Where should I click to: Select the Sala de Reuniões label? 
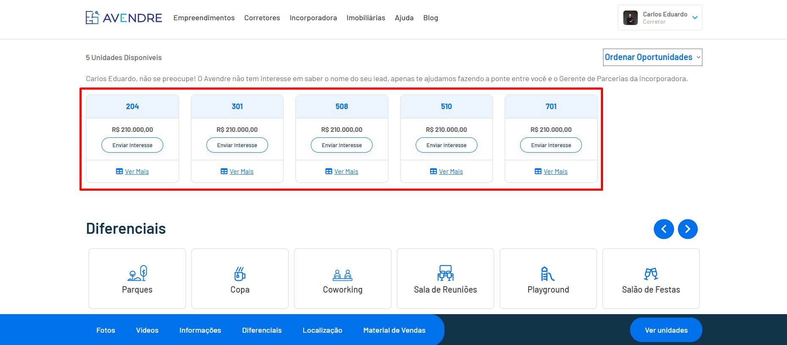[x=445, y=290]
